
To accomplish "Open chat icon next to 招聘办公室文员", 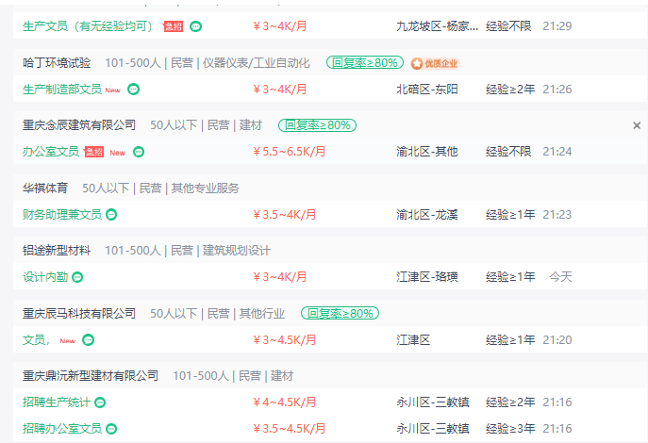I will pos(111,429).
